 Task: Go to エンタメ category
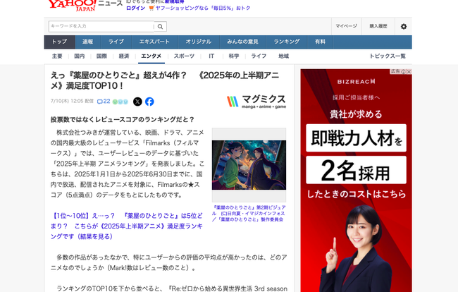coord(151,56)
